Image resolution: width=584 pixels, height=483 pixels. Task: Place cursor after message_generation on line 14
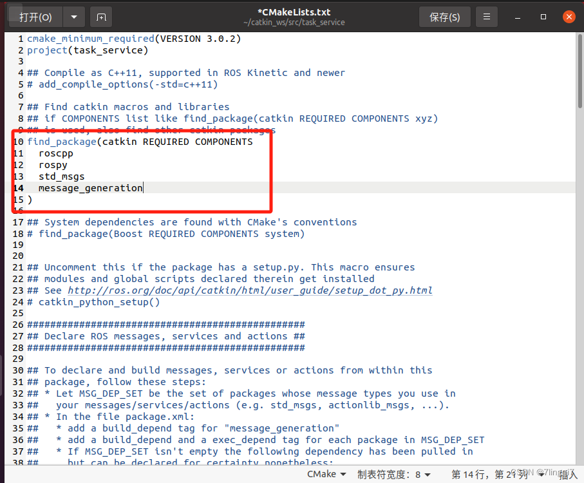(x=143, y=187)
